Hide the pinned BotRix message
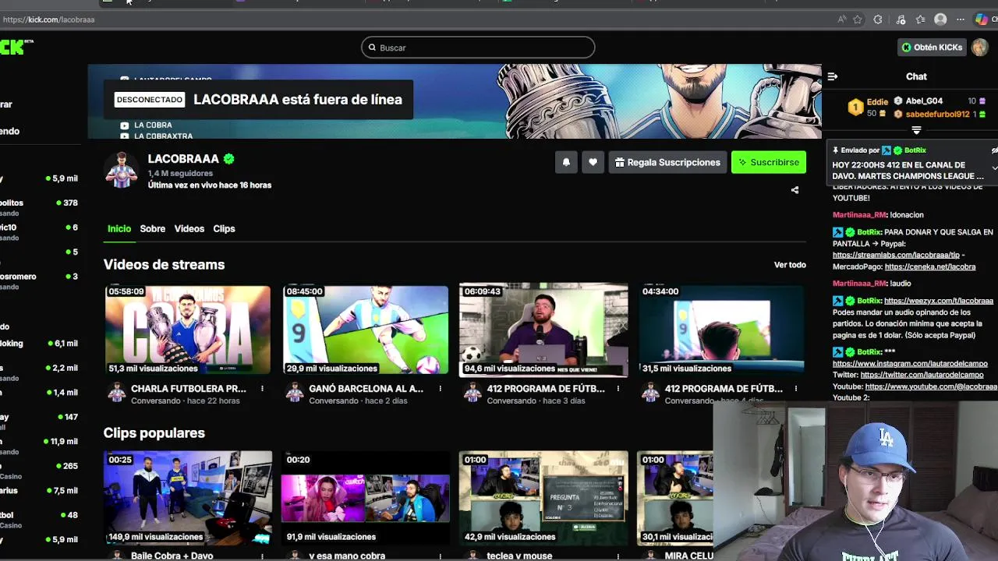Image resolution: width=998 pixels, height=561 pixels. [994, 150]
